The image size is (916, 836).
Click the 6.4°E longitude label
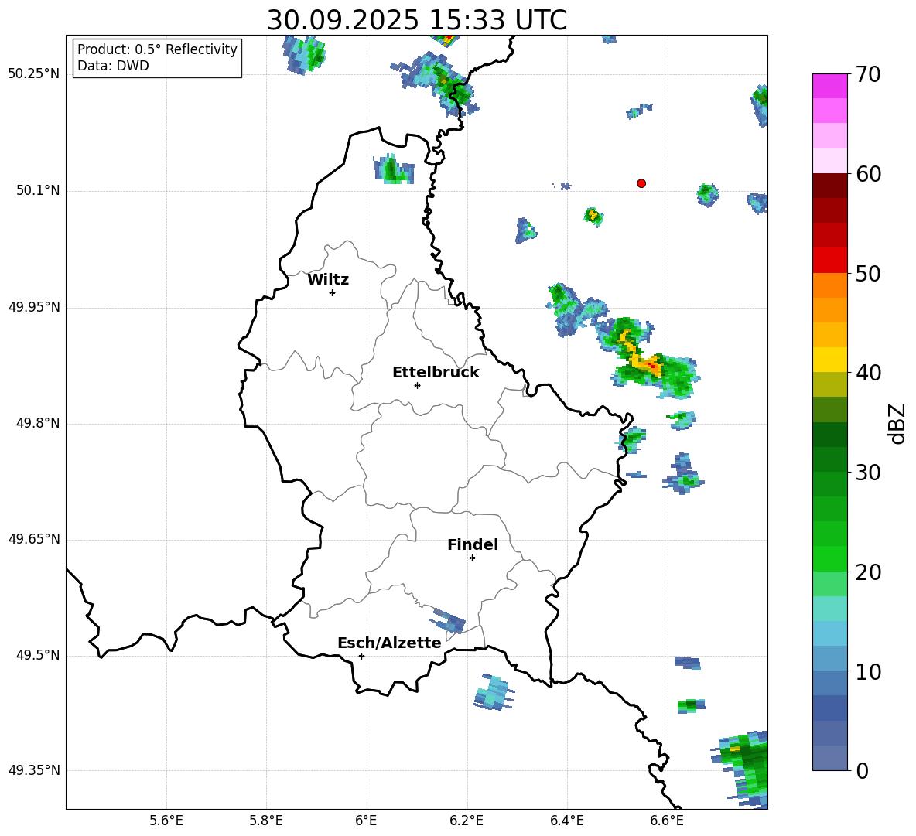(566, 821)
